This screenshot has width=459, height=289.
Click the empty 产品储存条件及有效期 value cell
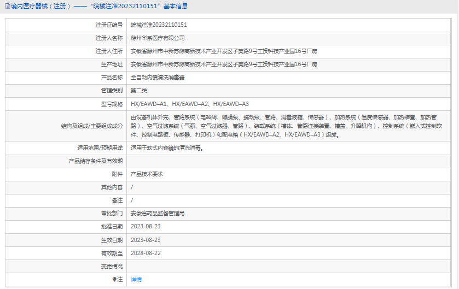(x=289, y=161)
